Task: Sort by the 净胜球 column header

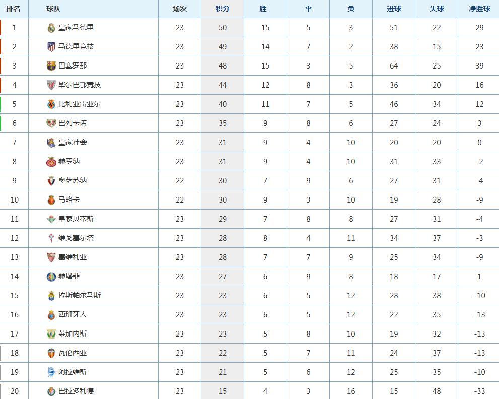Action: tap(479, 9)
